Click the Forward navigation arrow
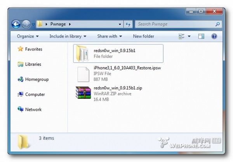The height and width of the screenshot is (162, 233). coord(26,24)
